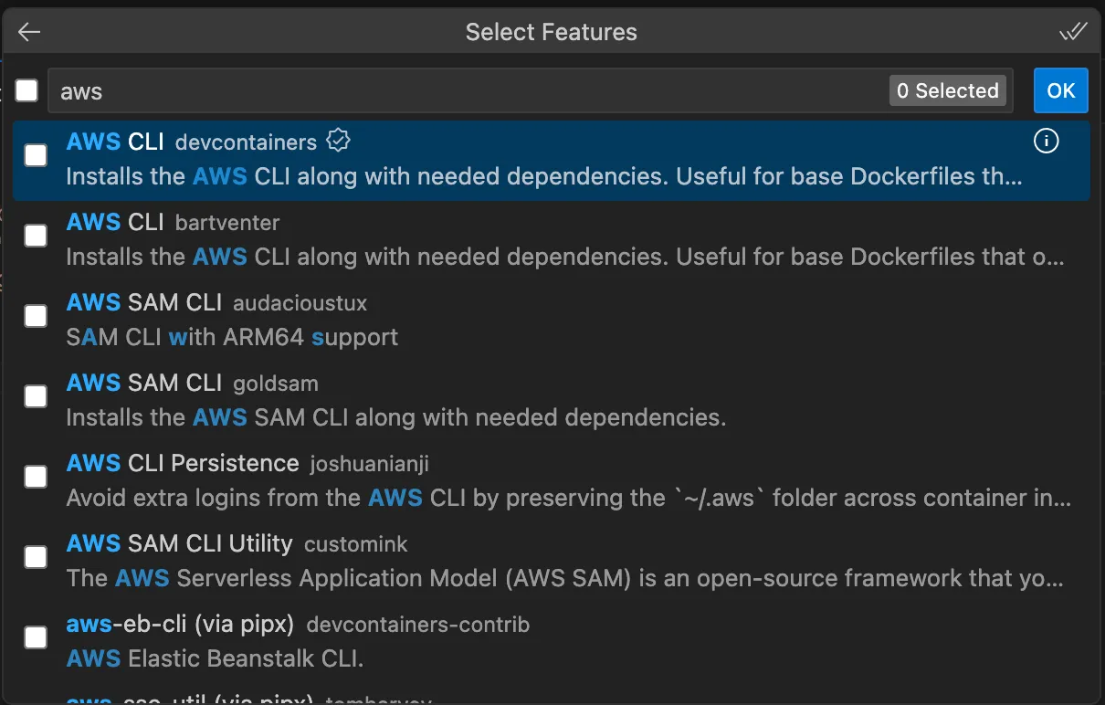Check the AWS SAM CLI Utility checkbox
This screenshot has width=1105, height=705.
click(x=35, y=557)
